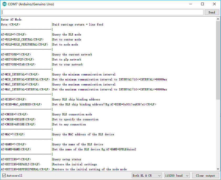Click 'Query the maximum communication interval' text
221x180 pixels.
pos(84,84)
